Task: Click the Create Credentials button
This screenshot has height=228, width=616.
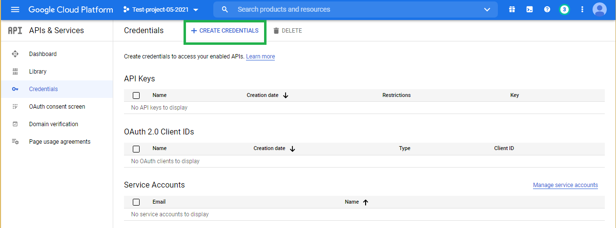Action: [x=225, y=31]
